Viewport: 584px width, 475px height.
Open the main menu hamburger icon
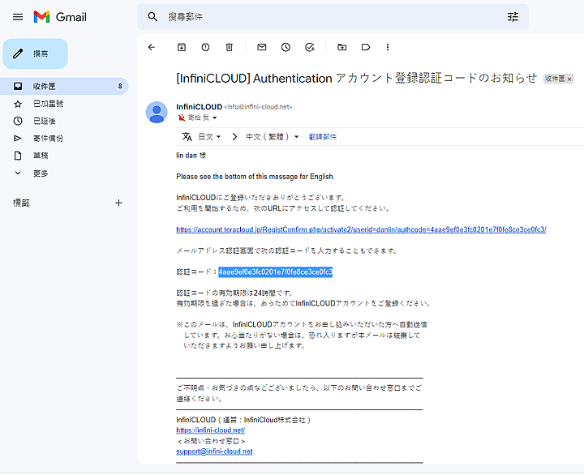[x=18, y=17]
